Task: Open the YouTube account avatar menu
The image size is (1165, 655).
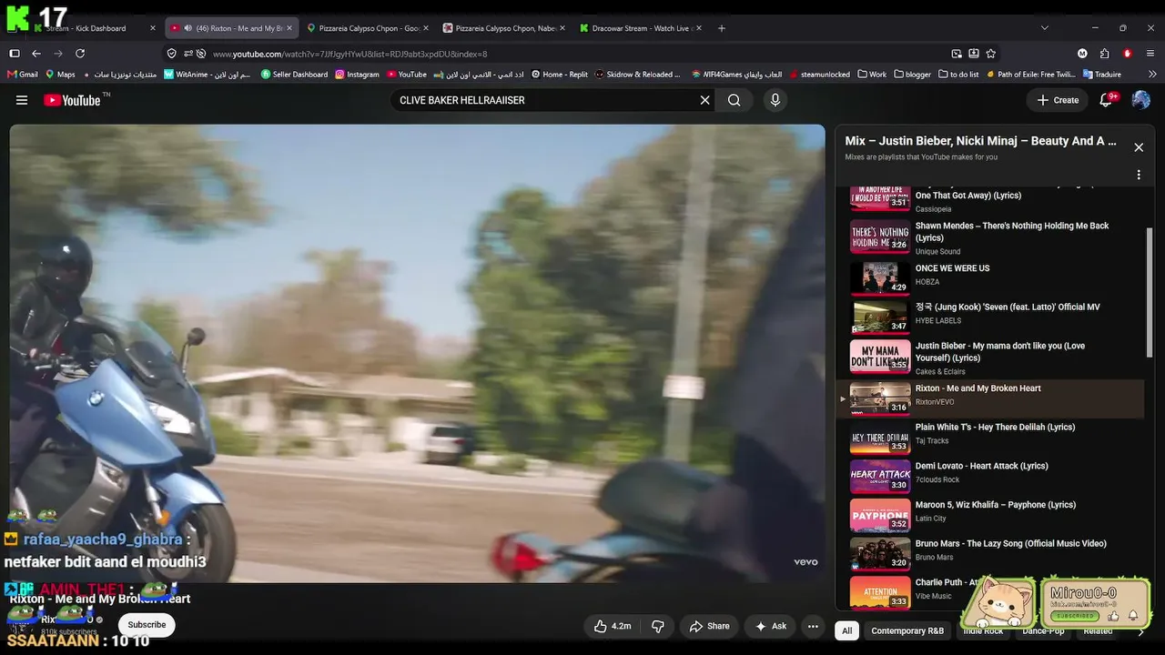Action: (1140, 100)
